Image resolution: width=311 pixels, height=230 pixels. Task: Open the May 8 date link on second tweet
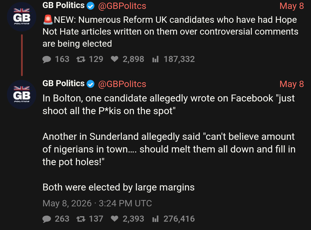point(291,84)
